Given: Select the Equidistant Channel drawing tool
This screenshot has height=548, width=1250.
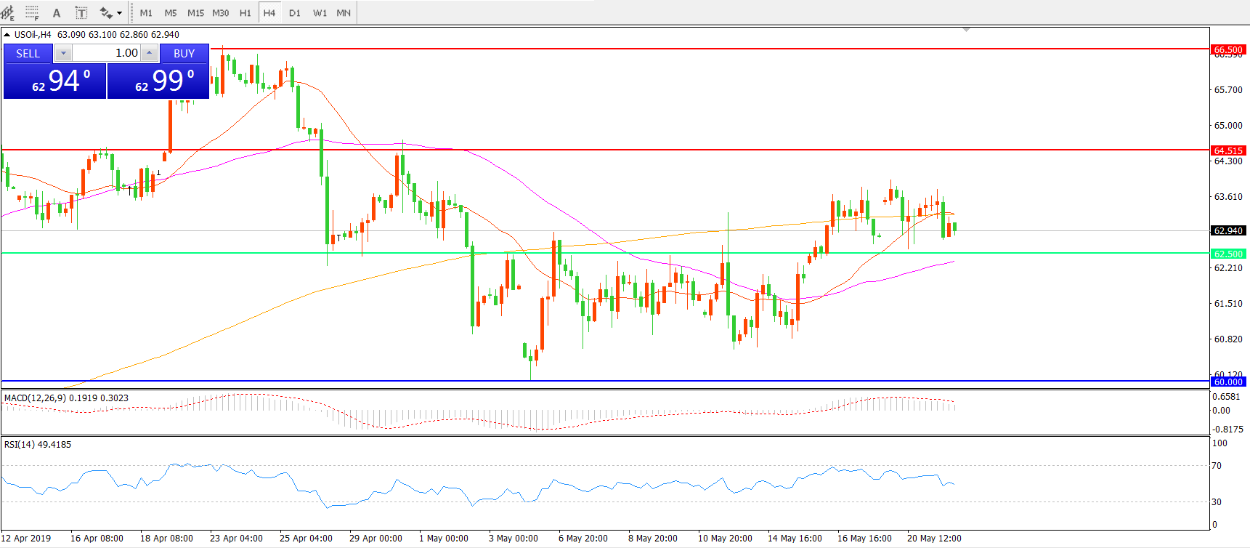Looking at the screenshot, I should click(7, 12).
